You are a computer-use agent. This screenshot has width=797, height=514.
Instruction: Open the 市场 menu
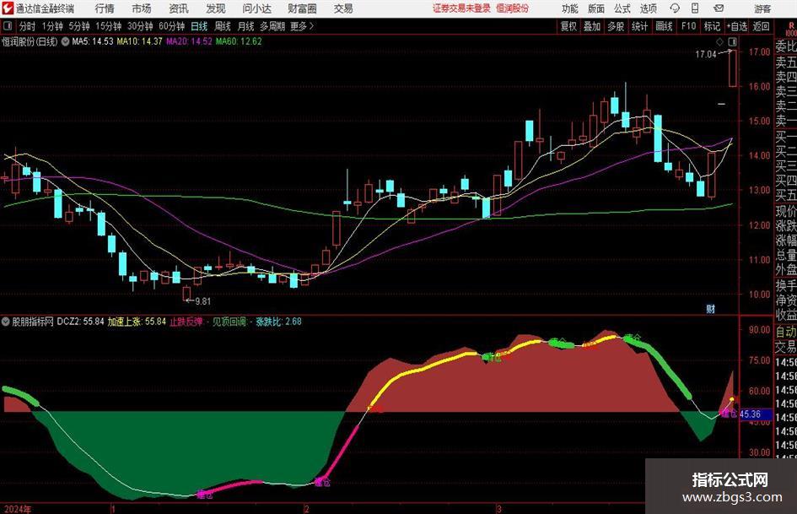(x=142, y=8)
